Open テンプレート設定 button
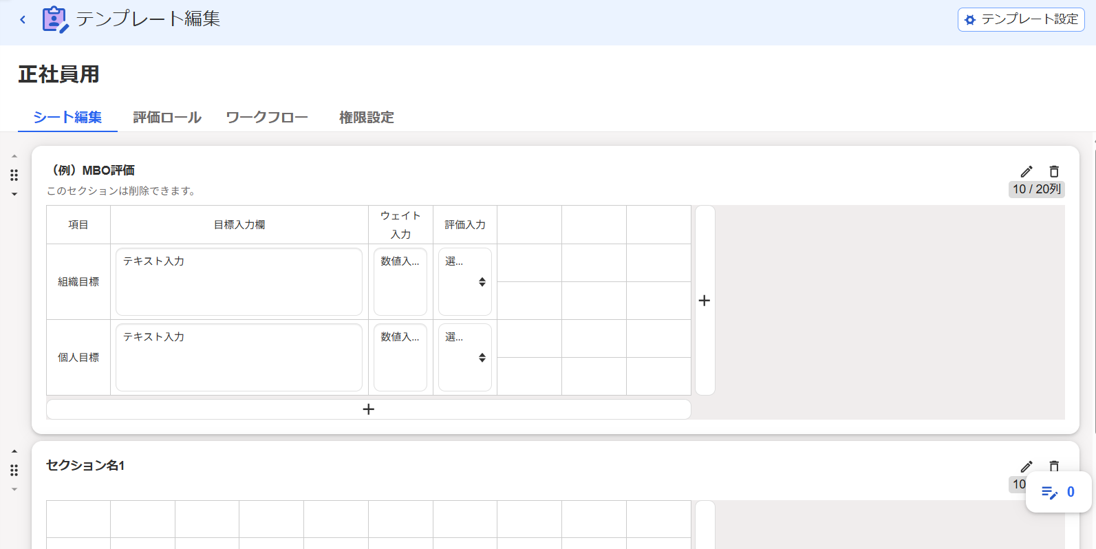This screenshot has width=1096, height=549. 1021,19
